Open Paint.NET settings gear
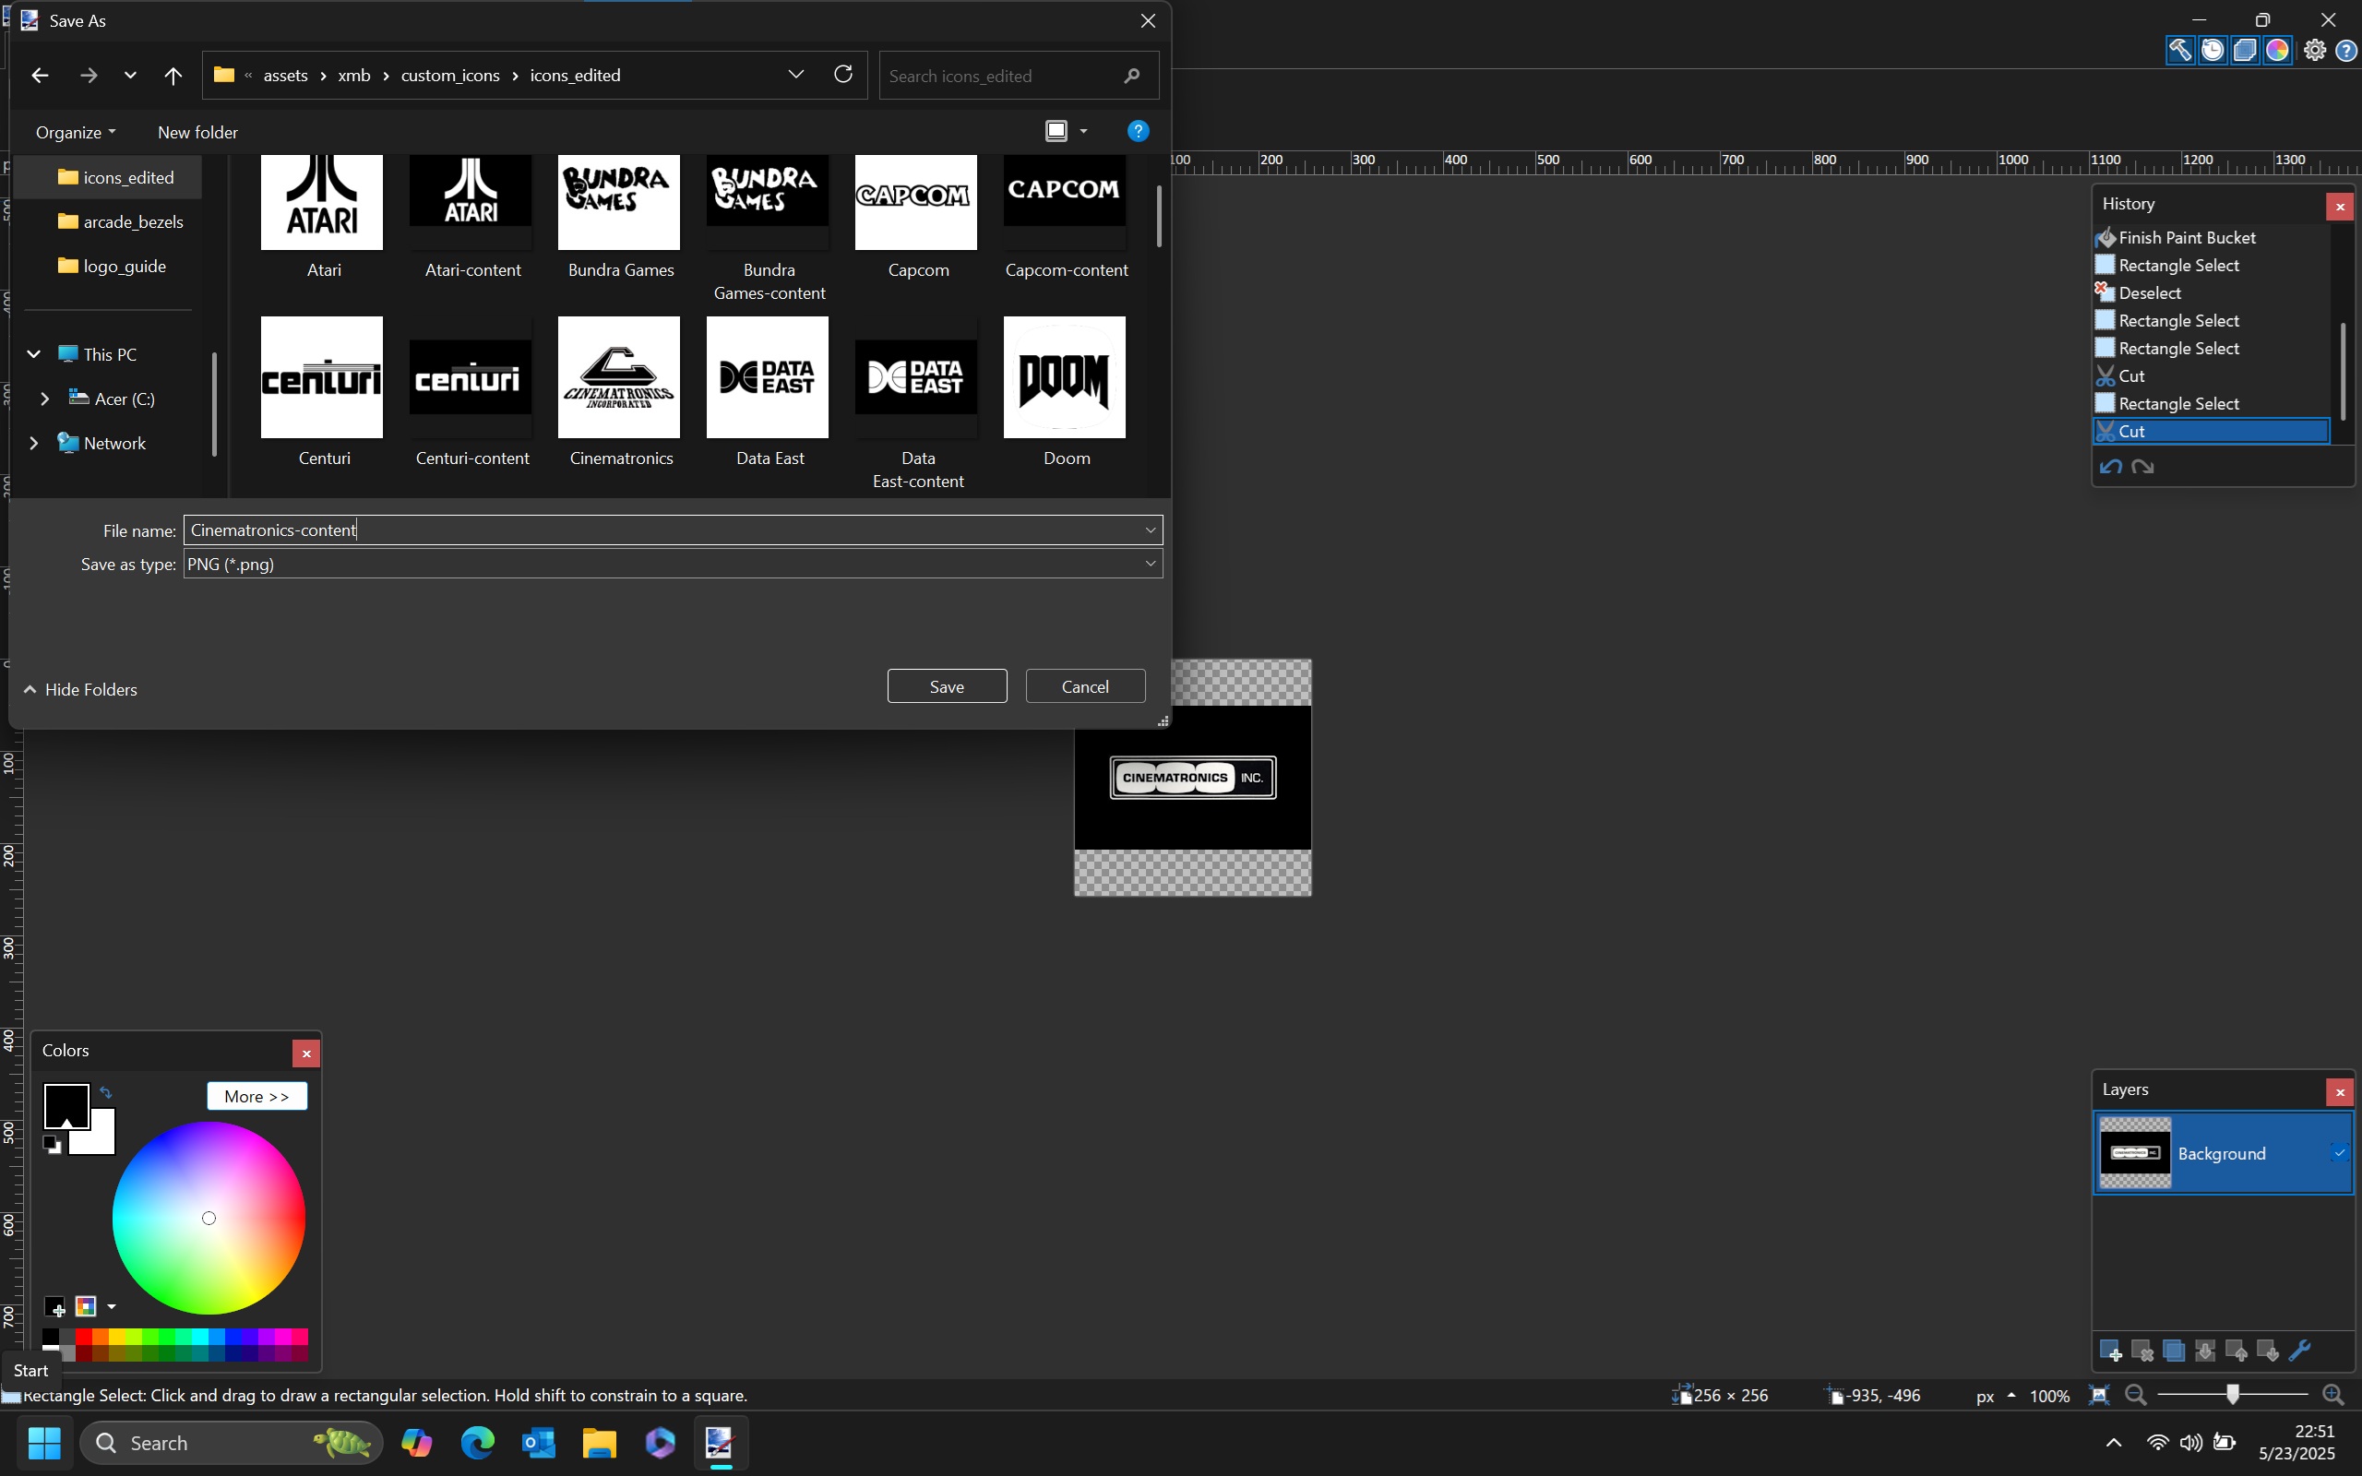This screenshot has height=1476, width=2362. coord(2314,50)
